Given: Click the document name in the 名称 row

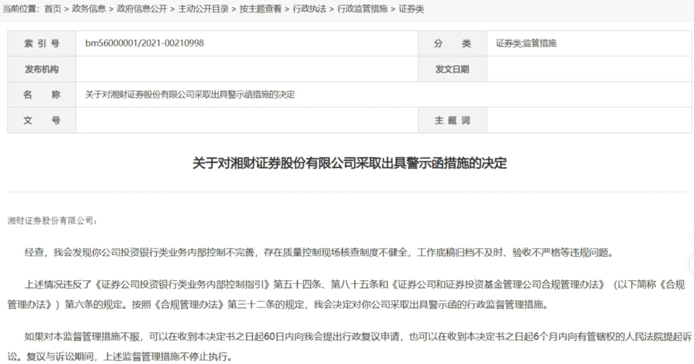Looking at the screenshot, I should click(190, 95).
